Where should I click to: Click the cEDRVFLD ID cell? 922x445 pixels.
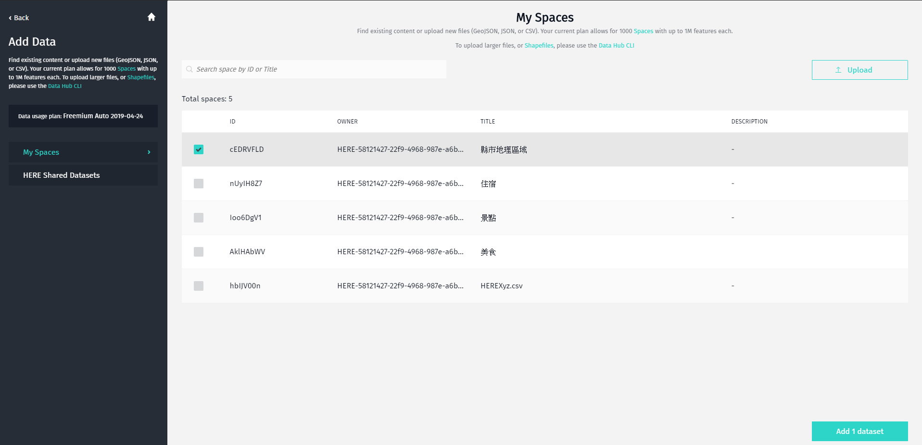coord(247,149)
